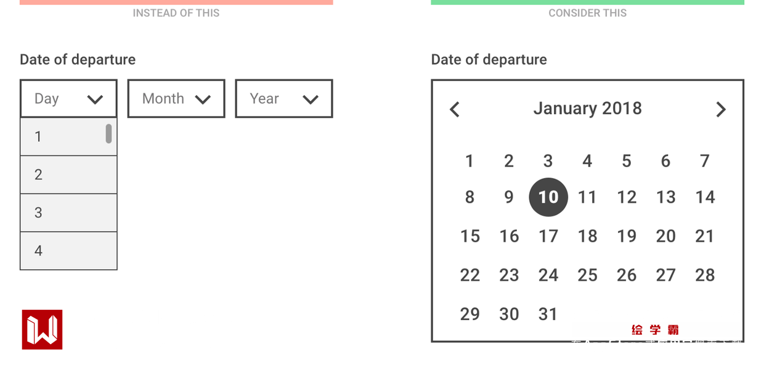Choose the 8th on the calendar
Screen dimensions: 764x365
(469, 197)
